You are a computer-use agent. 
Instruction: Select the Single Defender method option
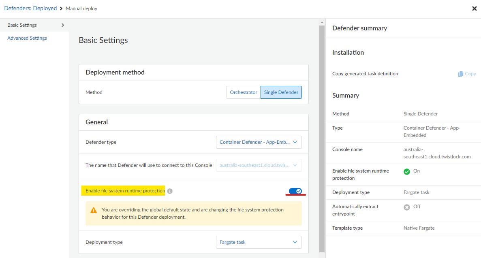[x=281, y=92]
